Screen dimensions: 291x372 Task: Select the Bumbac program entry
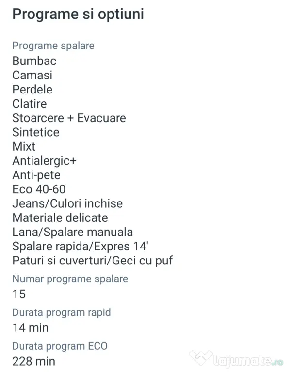[x=34, y=61]
